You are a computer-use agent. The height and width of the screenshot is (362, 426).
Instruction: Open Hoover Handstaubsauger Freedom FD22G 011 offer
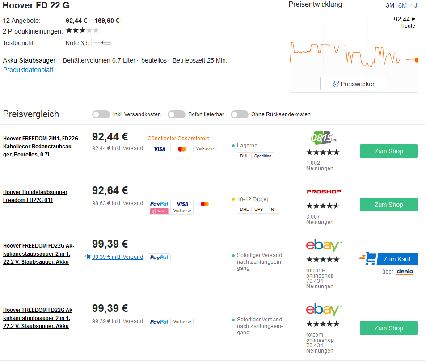[35, 196]
